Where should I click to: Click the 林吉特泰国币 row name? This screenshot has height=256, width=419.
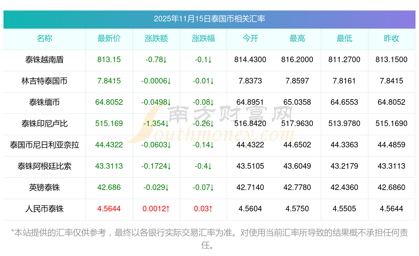pos(44,81)
